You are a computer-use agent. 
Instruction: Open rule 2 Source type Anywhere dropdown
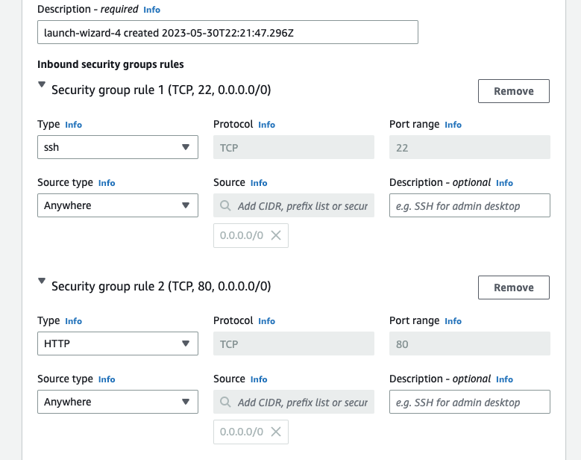tap(118, 402)
